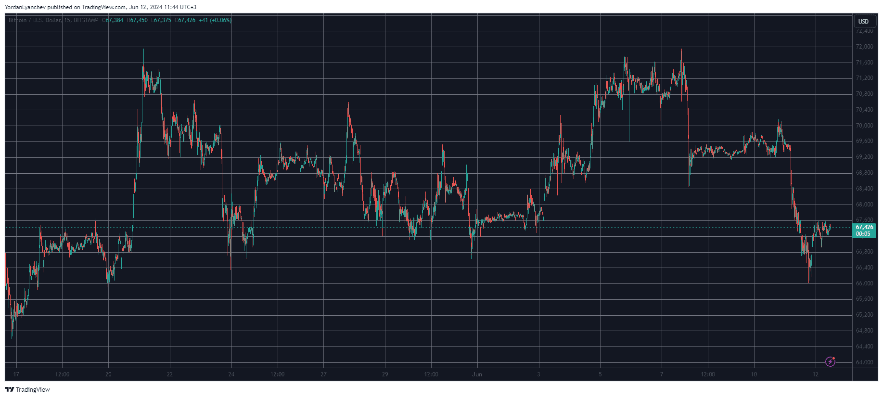
Task: Click the date label 17 on time axis
Action: (x=16, y=374)
